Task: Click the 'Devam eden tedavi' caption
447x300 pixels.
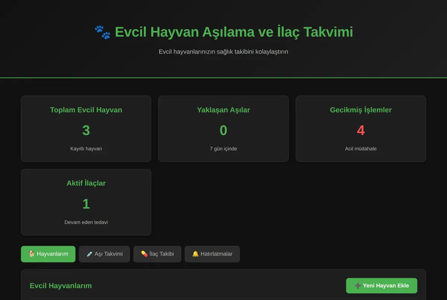Action: point(86,222)
